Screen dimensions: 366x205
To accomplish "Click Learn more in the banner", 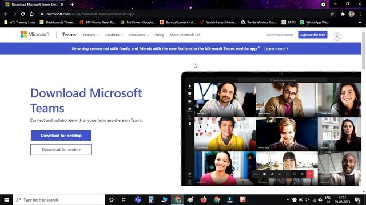I will click(x=276, y=49).
